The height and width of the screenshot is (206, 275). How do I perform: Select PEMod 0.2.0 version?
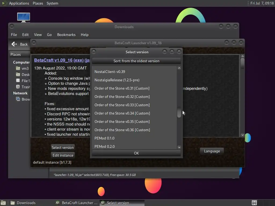(135, 146)
